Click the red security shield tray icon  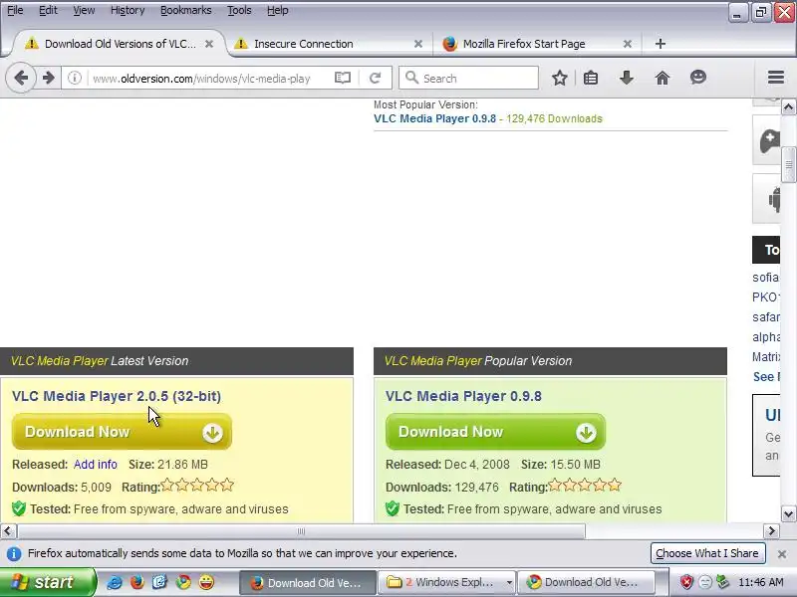[x=686, y=582]
